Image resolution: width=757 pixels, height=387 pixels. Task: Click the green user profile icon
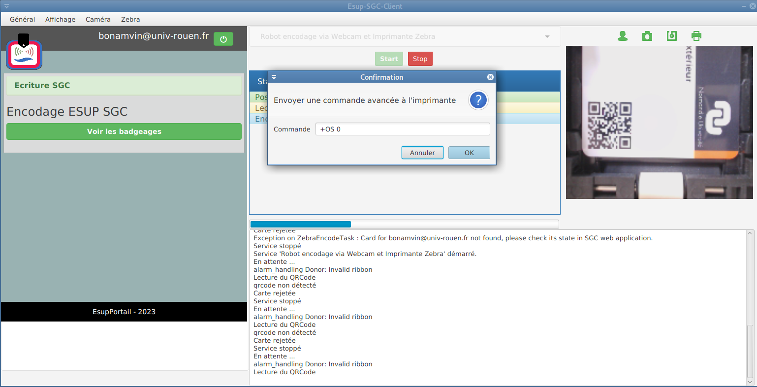623,36
